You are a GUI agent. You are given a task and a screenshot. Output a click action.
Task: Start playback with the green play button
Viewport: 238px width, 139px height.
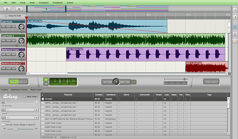[116, 82]
